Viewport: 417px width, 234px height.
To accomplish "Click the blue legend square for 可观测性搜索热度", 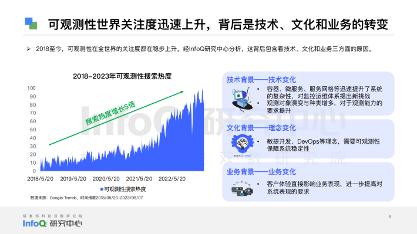I will tap(102, 189).
